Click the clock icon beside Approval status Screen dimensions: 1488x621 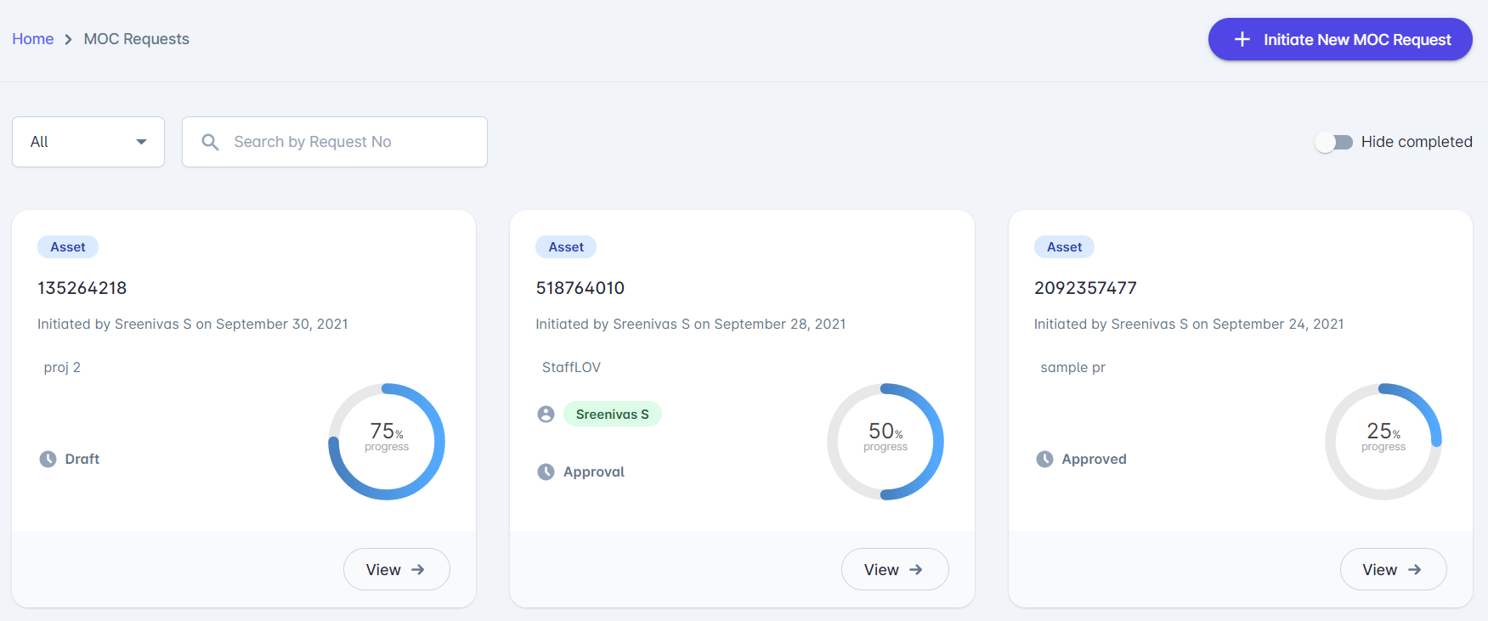[546, 471]
